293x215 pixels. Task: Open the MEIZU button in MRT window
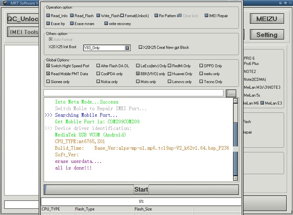pos(267,19)
